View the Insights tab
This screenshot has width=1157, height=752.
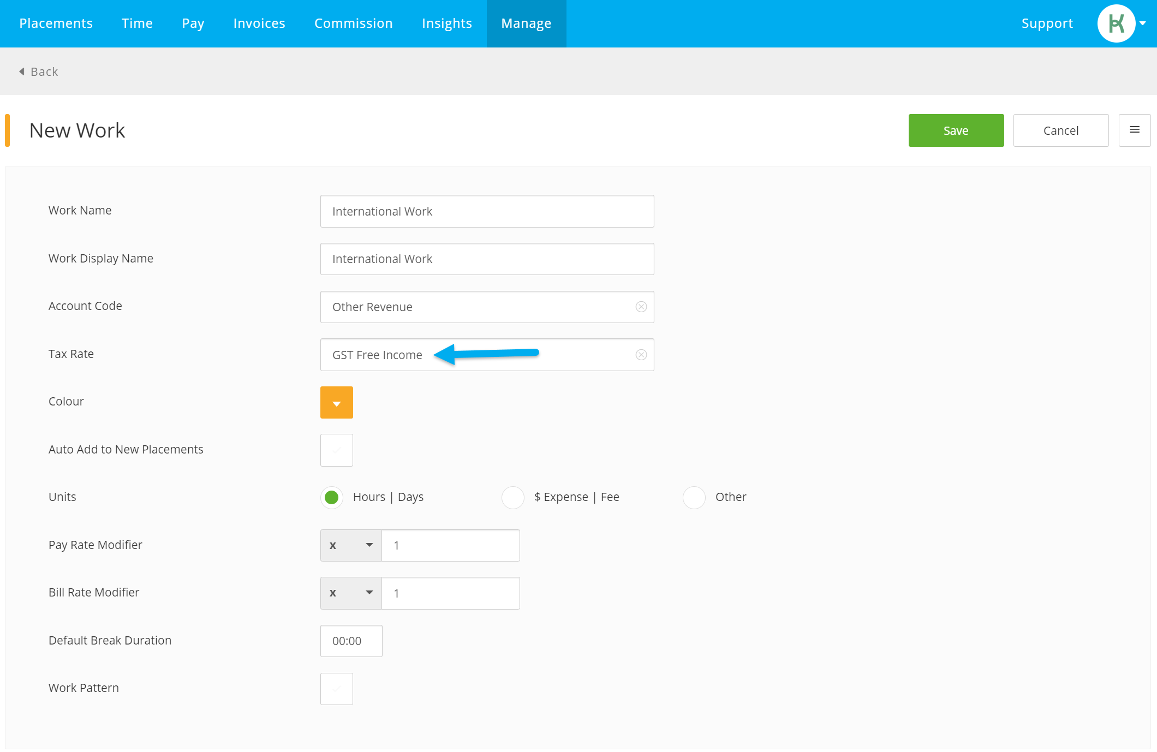click(447, 23)
